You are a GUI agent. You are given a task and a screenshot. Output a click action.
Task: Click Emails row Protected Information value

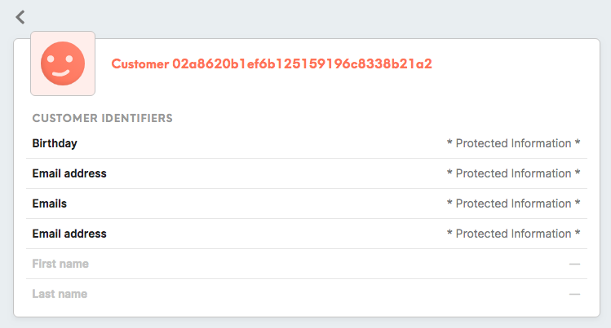[513, 203]
